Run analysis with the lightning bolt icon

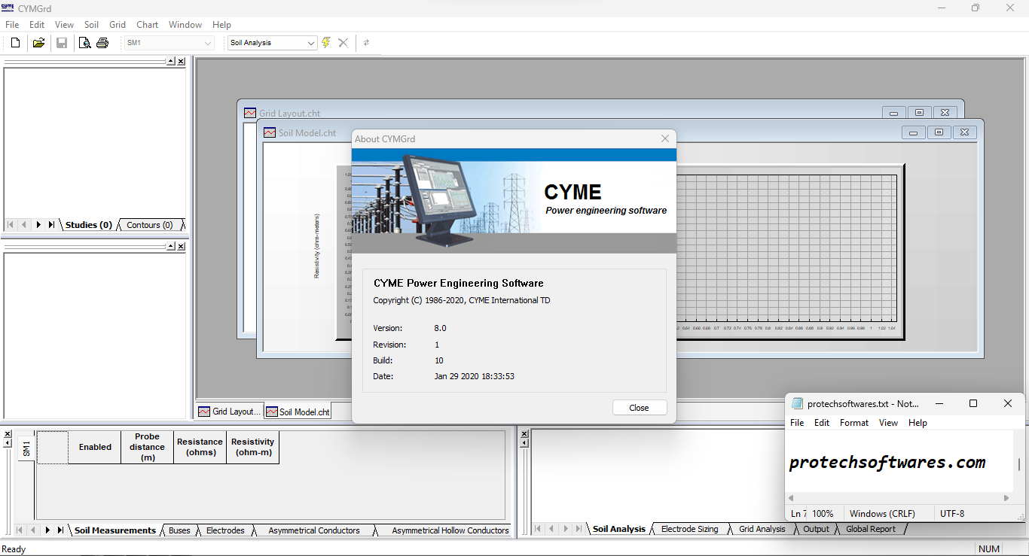coord(326,43)
